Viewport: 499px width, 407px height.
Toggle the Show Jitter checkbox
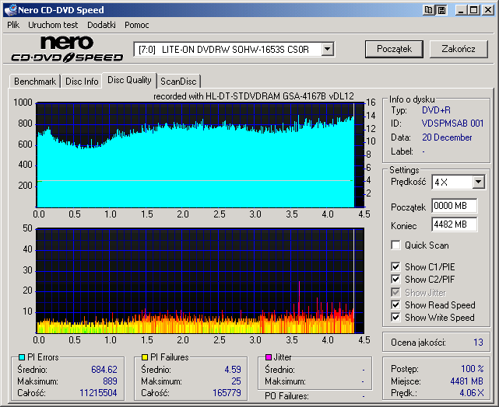point(395,292)
